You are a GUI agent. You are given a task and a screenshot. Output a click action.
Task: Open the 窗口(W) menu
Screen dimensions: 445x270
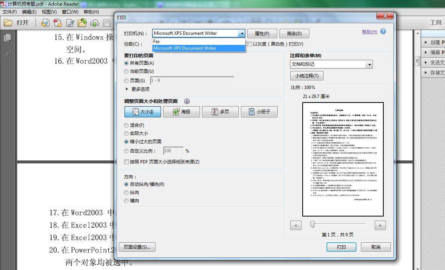pos(70,12)
